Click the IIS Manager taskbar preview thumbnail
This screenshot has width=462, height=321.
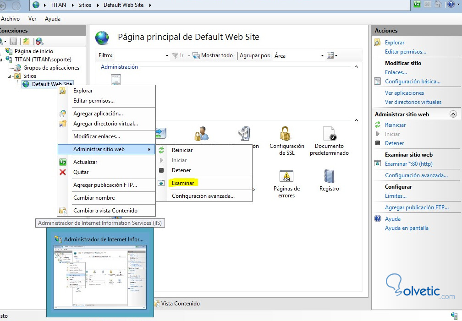pos(100,277)
